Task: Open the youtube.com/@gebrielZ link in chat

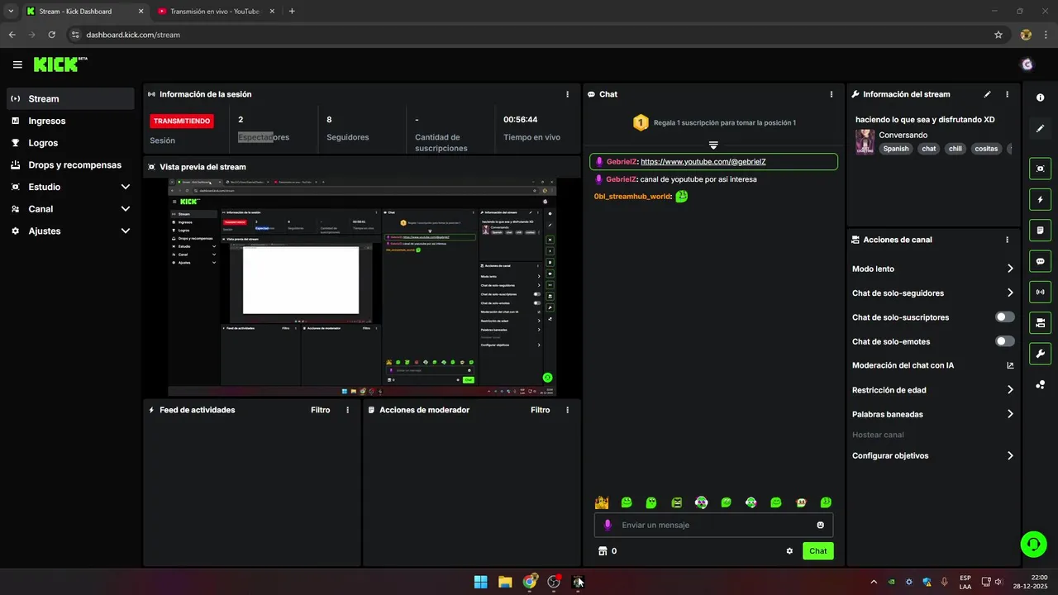Action: 703,162
